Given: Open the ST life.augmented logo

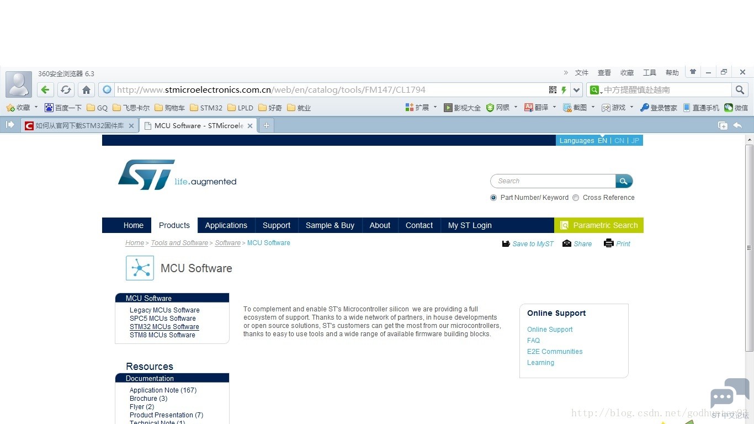Looking at the screenshot, I should [x=177, y=175].
